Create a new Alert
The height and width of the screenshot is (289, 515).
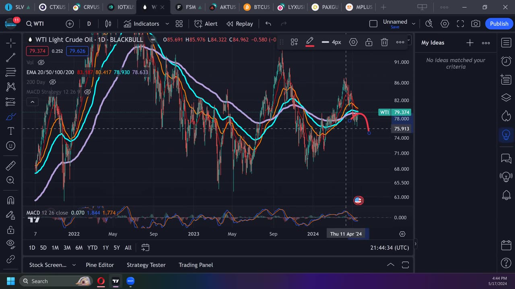pyautogui.click(x=206, y=24)
